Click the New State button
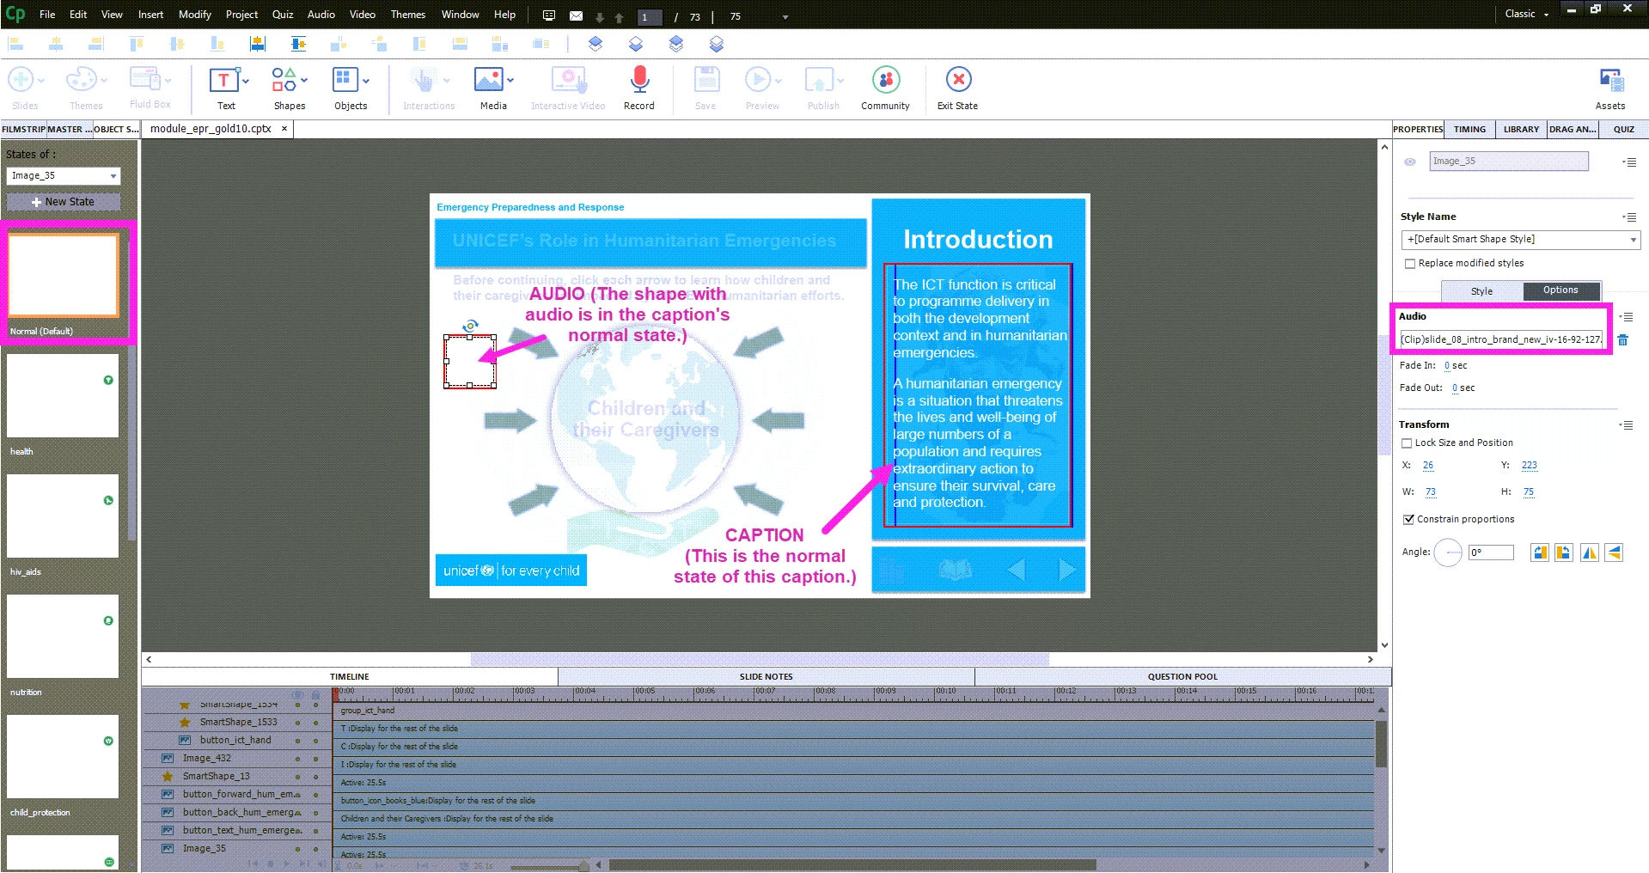1649x873 pixels. (x=64, y=202)
